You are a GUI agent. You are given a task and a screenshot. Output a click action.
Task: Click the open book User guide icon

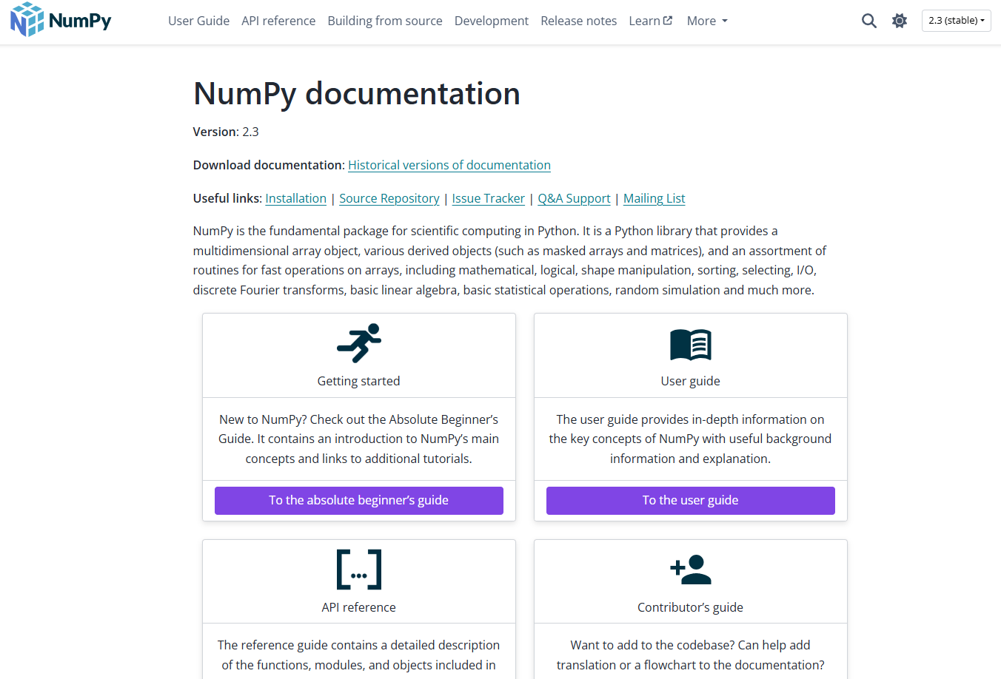(691, 345)
